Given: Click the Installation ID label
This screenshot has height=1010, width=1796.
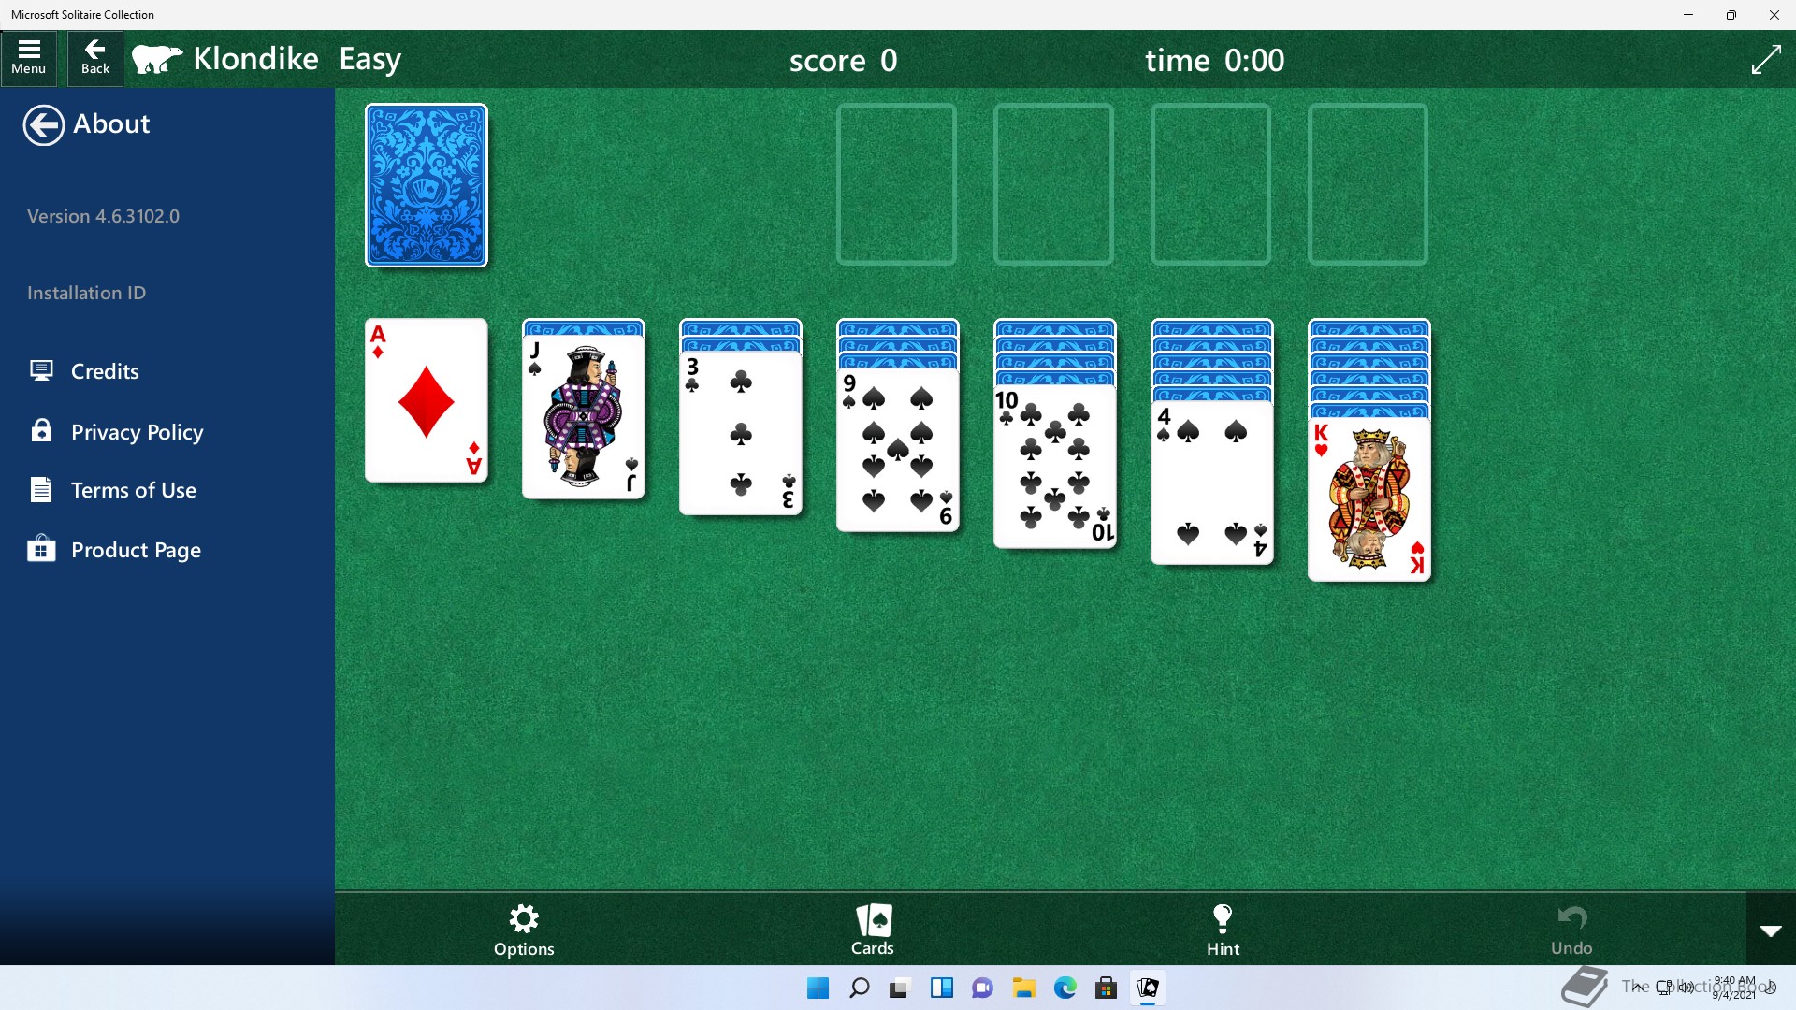Looking at the screenshot, I should pos(86,293).
